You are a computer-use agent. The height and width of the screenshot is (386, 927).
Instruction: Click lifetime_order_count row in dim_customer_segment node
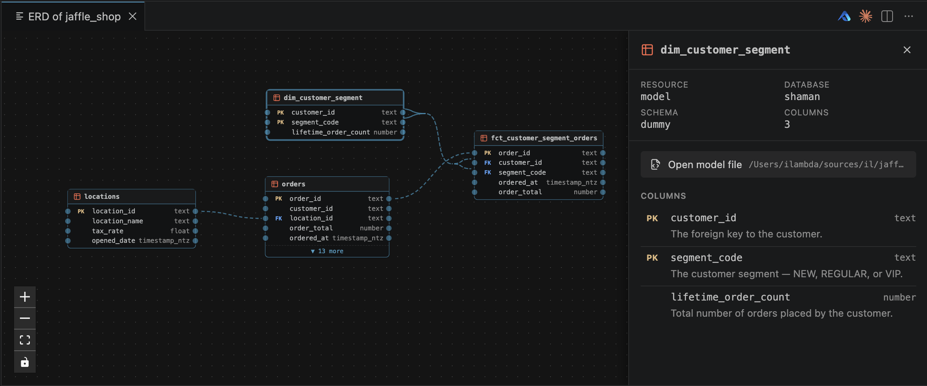point(335,132)
